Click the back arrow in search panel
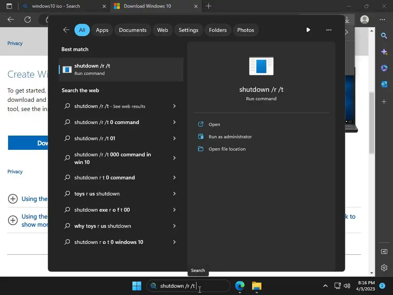393x295 pixels. pos(66,30)
